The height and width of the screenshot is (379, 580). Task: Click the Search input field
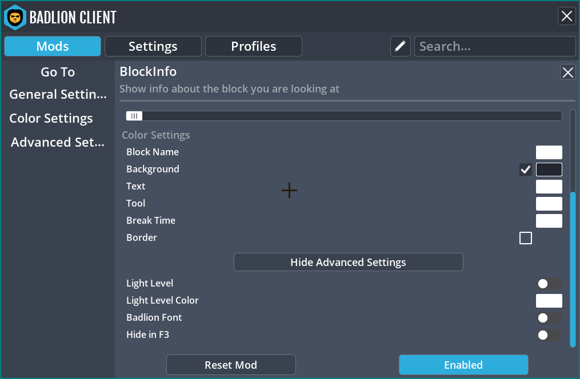point(495,46)
